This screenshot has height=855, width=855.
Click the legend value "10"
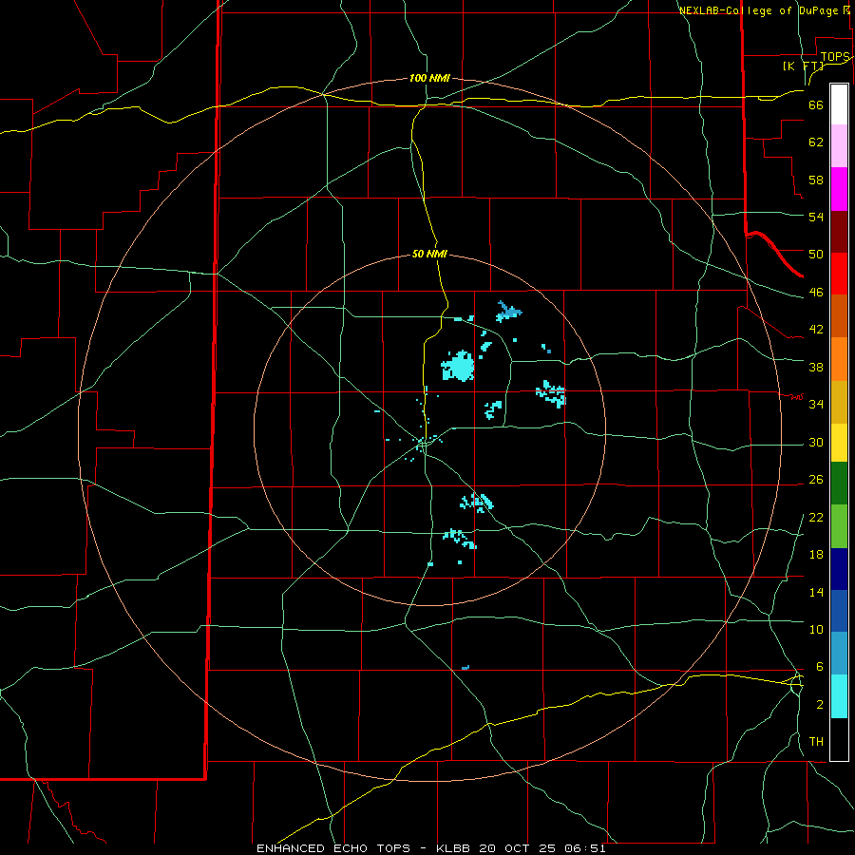(816, 629)
